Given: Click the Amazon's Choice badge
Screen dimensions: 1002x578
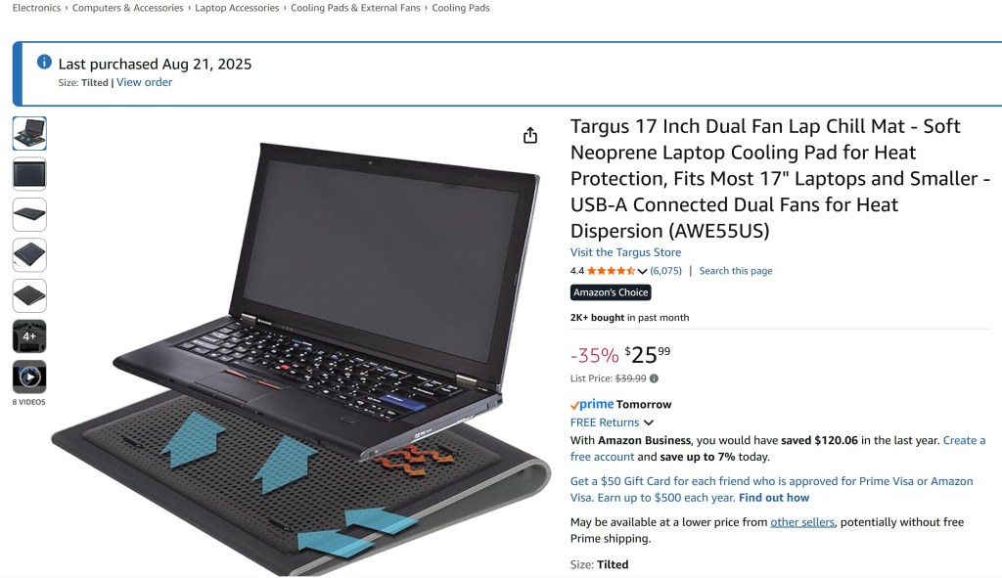Looking at the screenshot, I should (x=611, y=292).
